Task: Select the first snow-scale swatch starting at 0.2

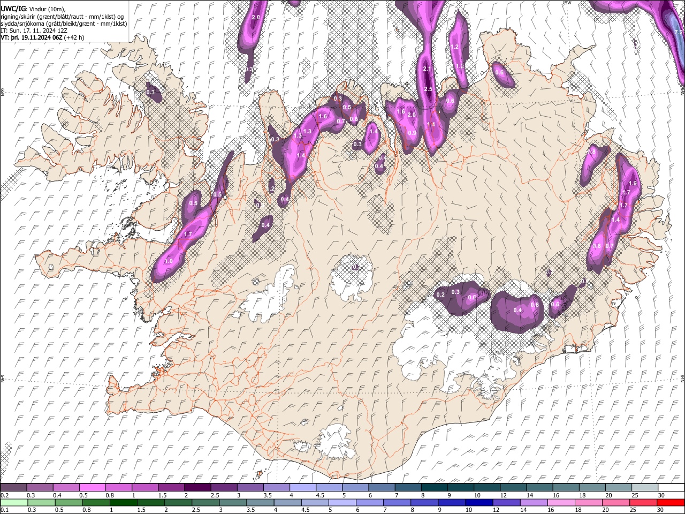Action: click(x=13, y=487)
